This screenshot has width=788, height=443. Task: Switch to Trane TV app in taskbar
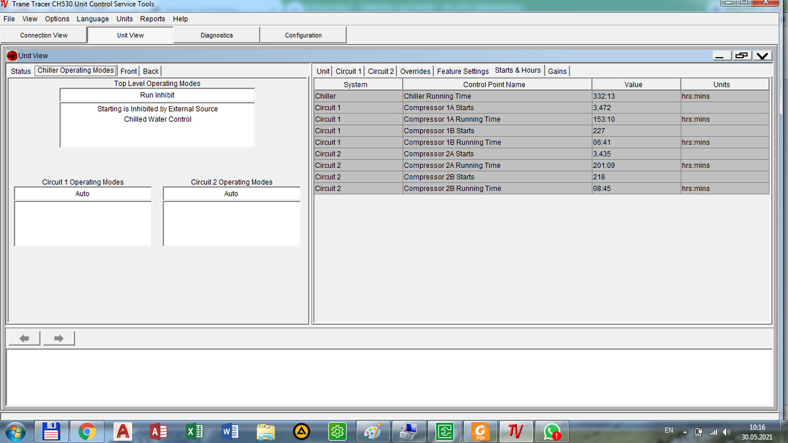coord(516,431)
